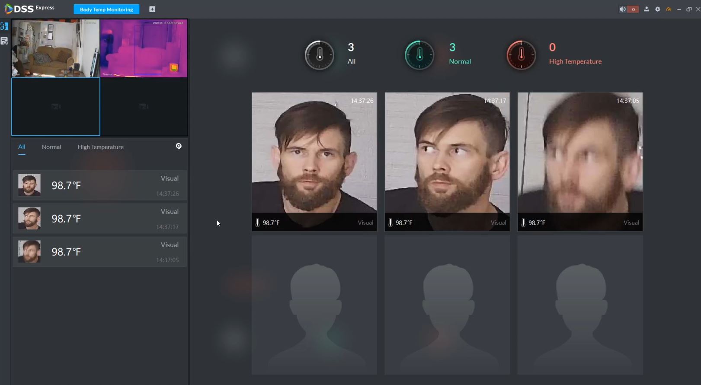Select the second sidebar records icon
The image size is (701, 385).
pyautogui.click(x=4, y=41)
